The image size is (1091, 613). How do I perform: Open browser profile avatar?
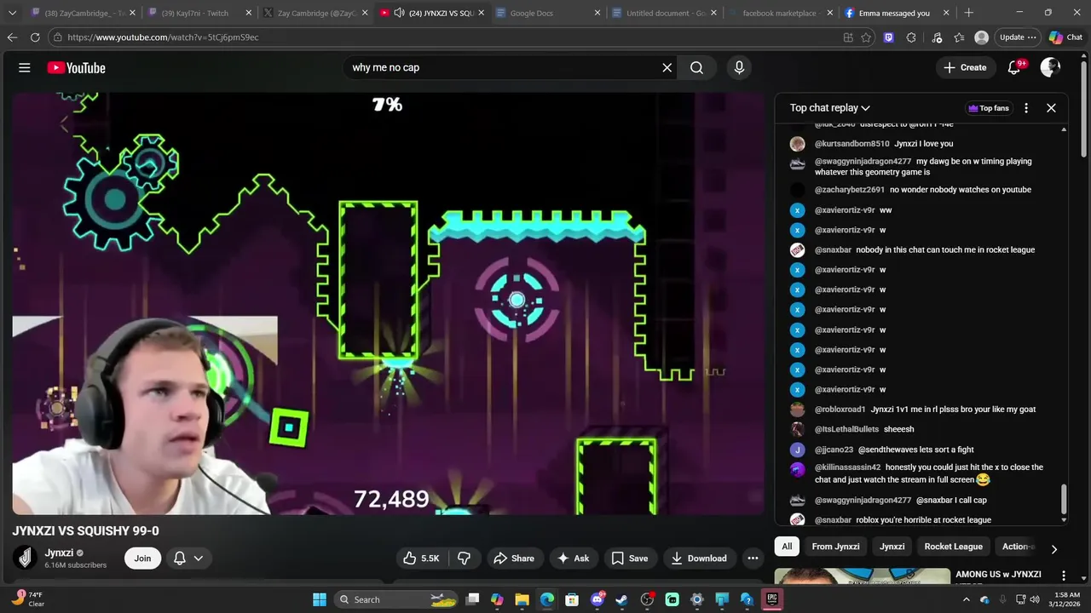pos(982,37)
